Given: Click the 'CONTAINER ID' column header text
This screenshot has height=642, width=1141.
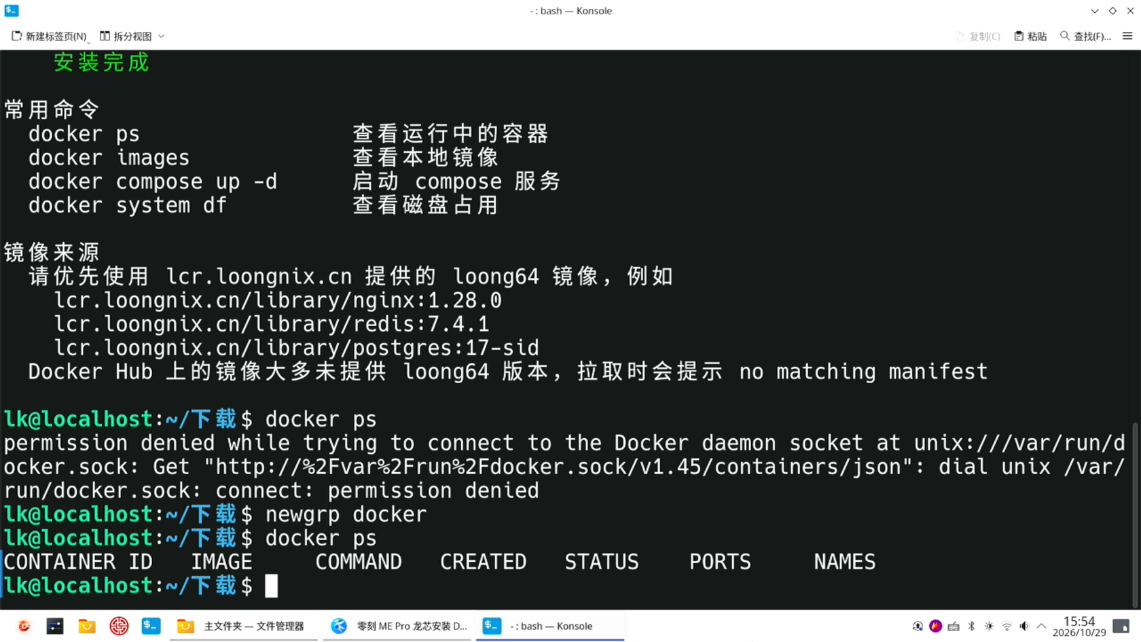Looking at the screenshot, I should click(78, 562).
